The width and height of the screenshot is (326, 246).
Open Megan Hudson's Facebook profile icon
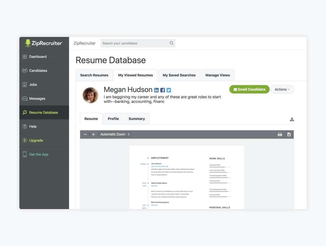pyautogui.click(x=163, y=90)
